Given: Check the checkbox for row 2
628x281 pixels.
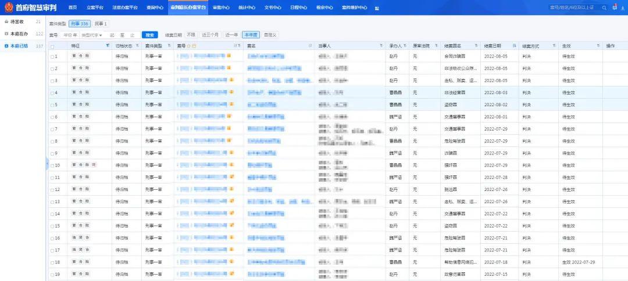Looking at the screenshot, I should click(52, 69).
